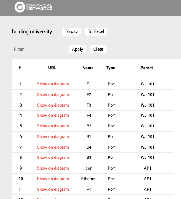Click Port type in B3 row
This screenshot has width=181, height=199.
(x=111, y=157)
